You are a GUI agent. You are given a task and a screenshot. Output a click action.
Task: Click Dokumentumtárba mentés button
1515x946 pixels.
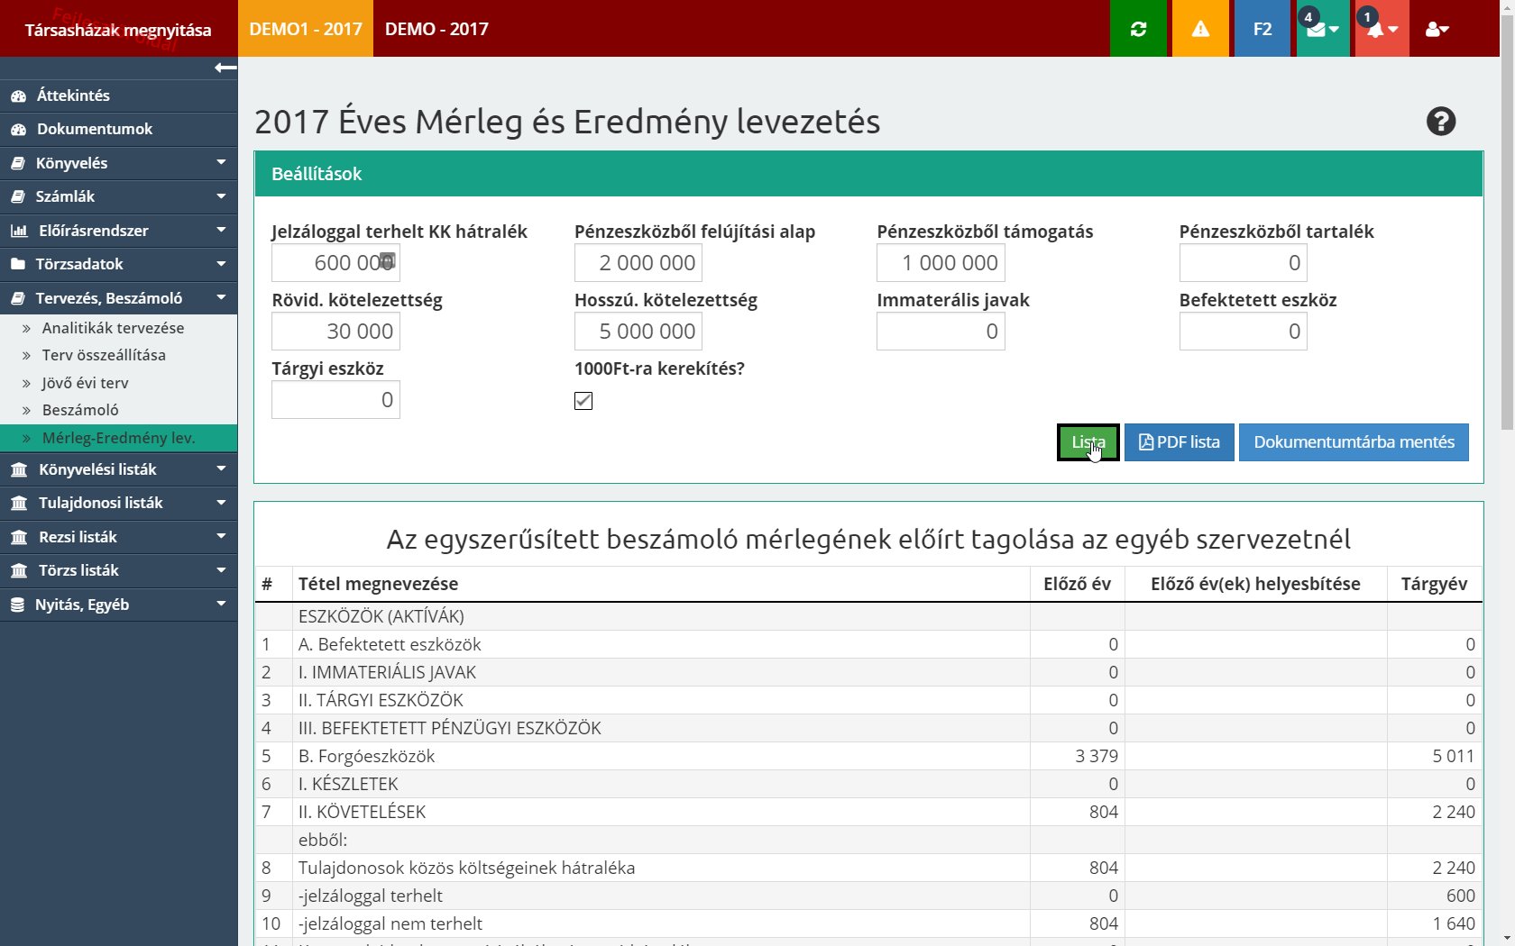click(x=1353, y=442)
